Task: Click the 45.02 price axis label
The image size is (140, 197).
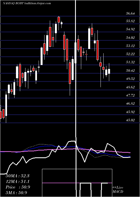Action: (x=130, y=120)
